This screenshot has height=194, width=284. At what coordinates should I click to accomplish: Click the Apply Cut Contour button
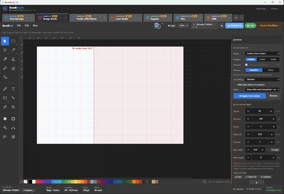coord(250,96)
